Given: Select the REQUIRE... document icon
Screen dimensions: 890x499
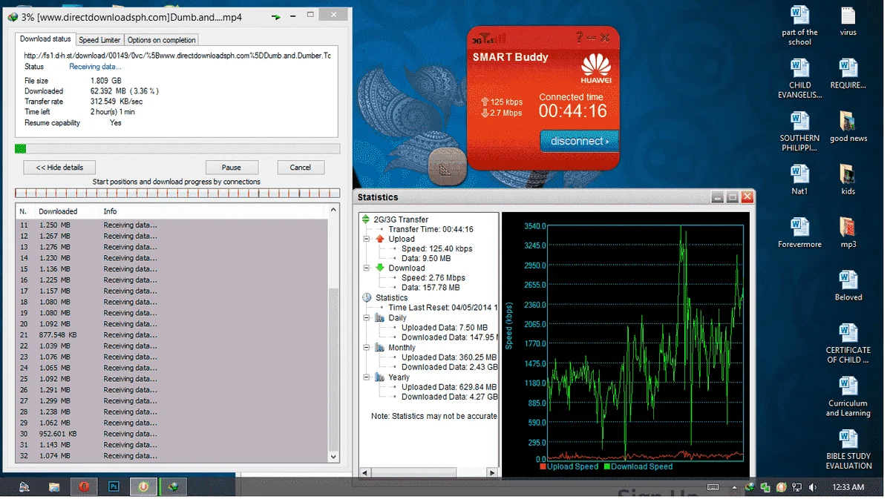Looking at the screenshot, I should 848,74.
